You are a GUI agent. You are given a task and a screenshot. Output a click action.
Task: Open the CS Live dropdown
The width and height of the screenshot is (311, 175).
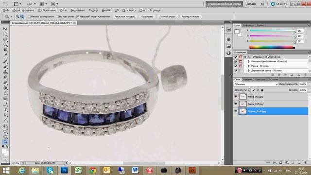[279, 4]
